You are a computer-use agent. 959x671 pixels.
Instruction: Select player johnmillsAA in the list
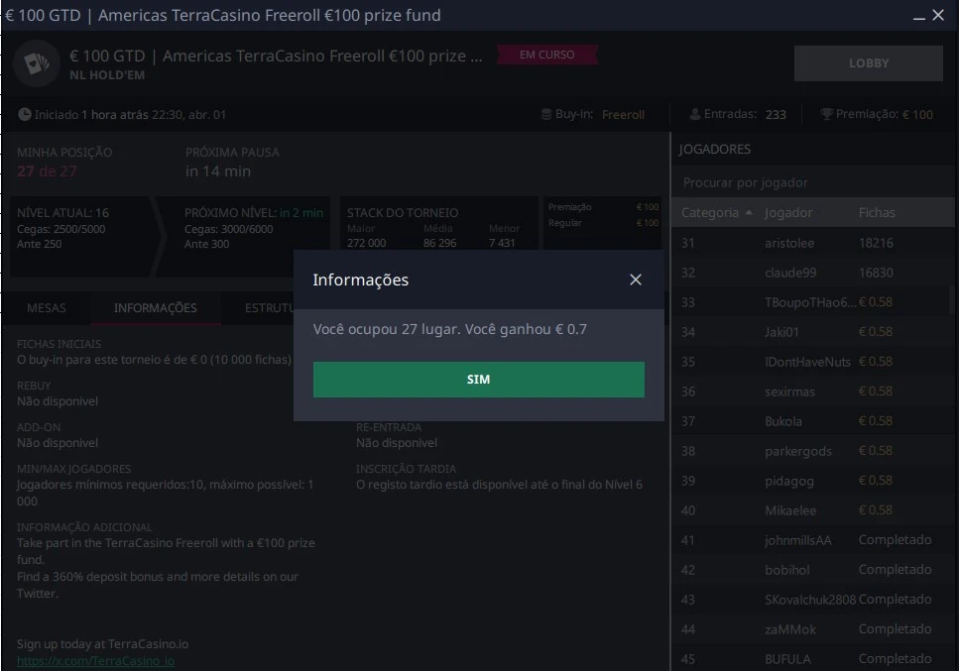(x=797, y=540)
